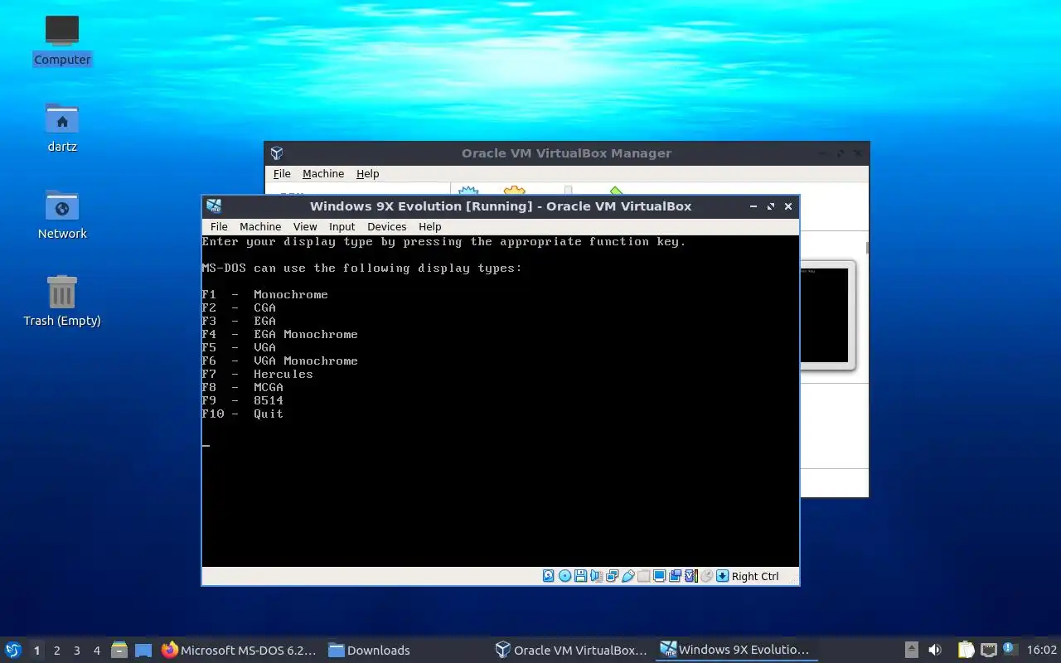Click the 'F9 - 8514' line
The width and height of the screenshot is (1061, 663).
243,400
